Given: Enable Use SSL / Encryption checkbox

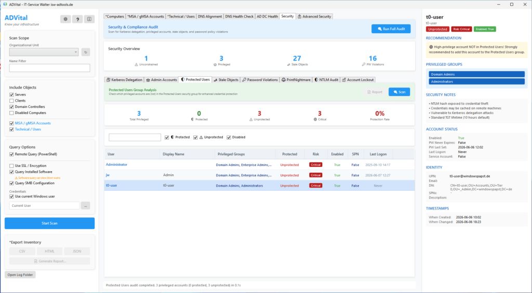Looking at the screenshot, I should (11, 166).
